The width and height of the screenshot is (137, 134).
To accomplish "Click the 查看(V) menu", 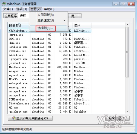I will [x=36, y=9].
